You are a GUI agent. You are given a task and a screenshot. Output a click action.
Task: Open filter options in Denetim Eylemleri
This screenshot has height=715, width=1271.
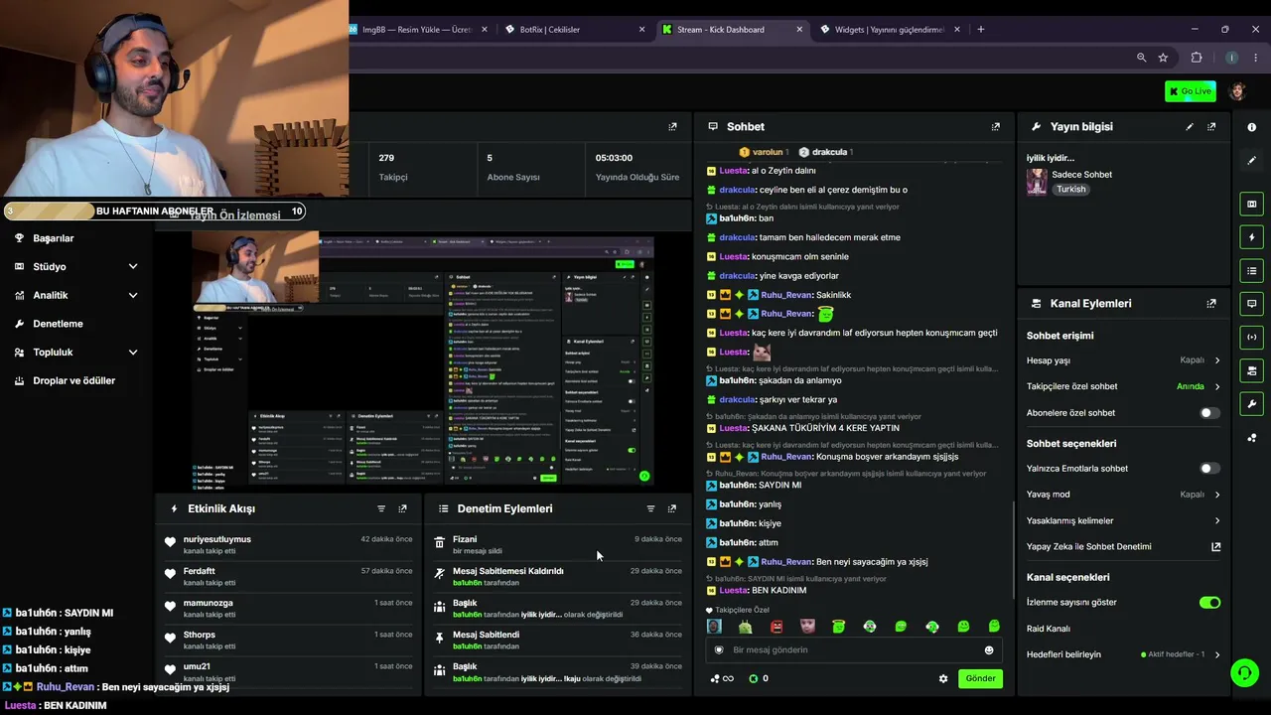(x=651, y=508)
